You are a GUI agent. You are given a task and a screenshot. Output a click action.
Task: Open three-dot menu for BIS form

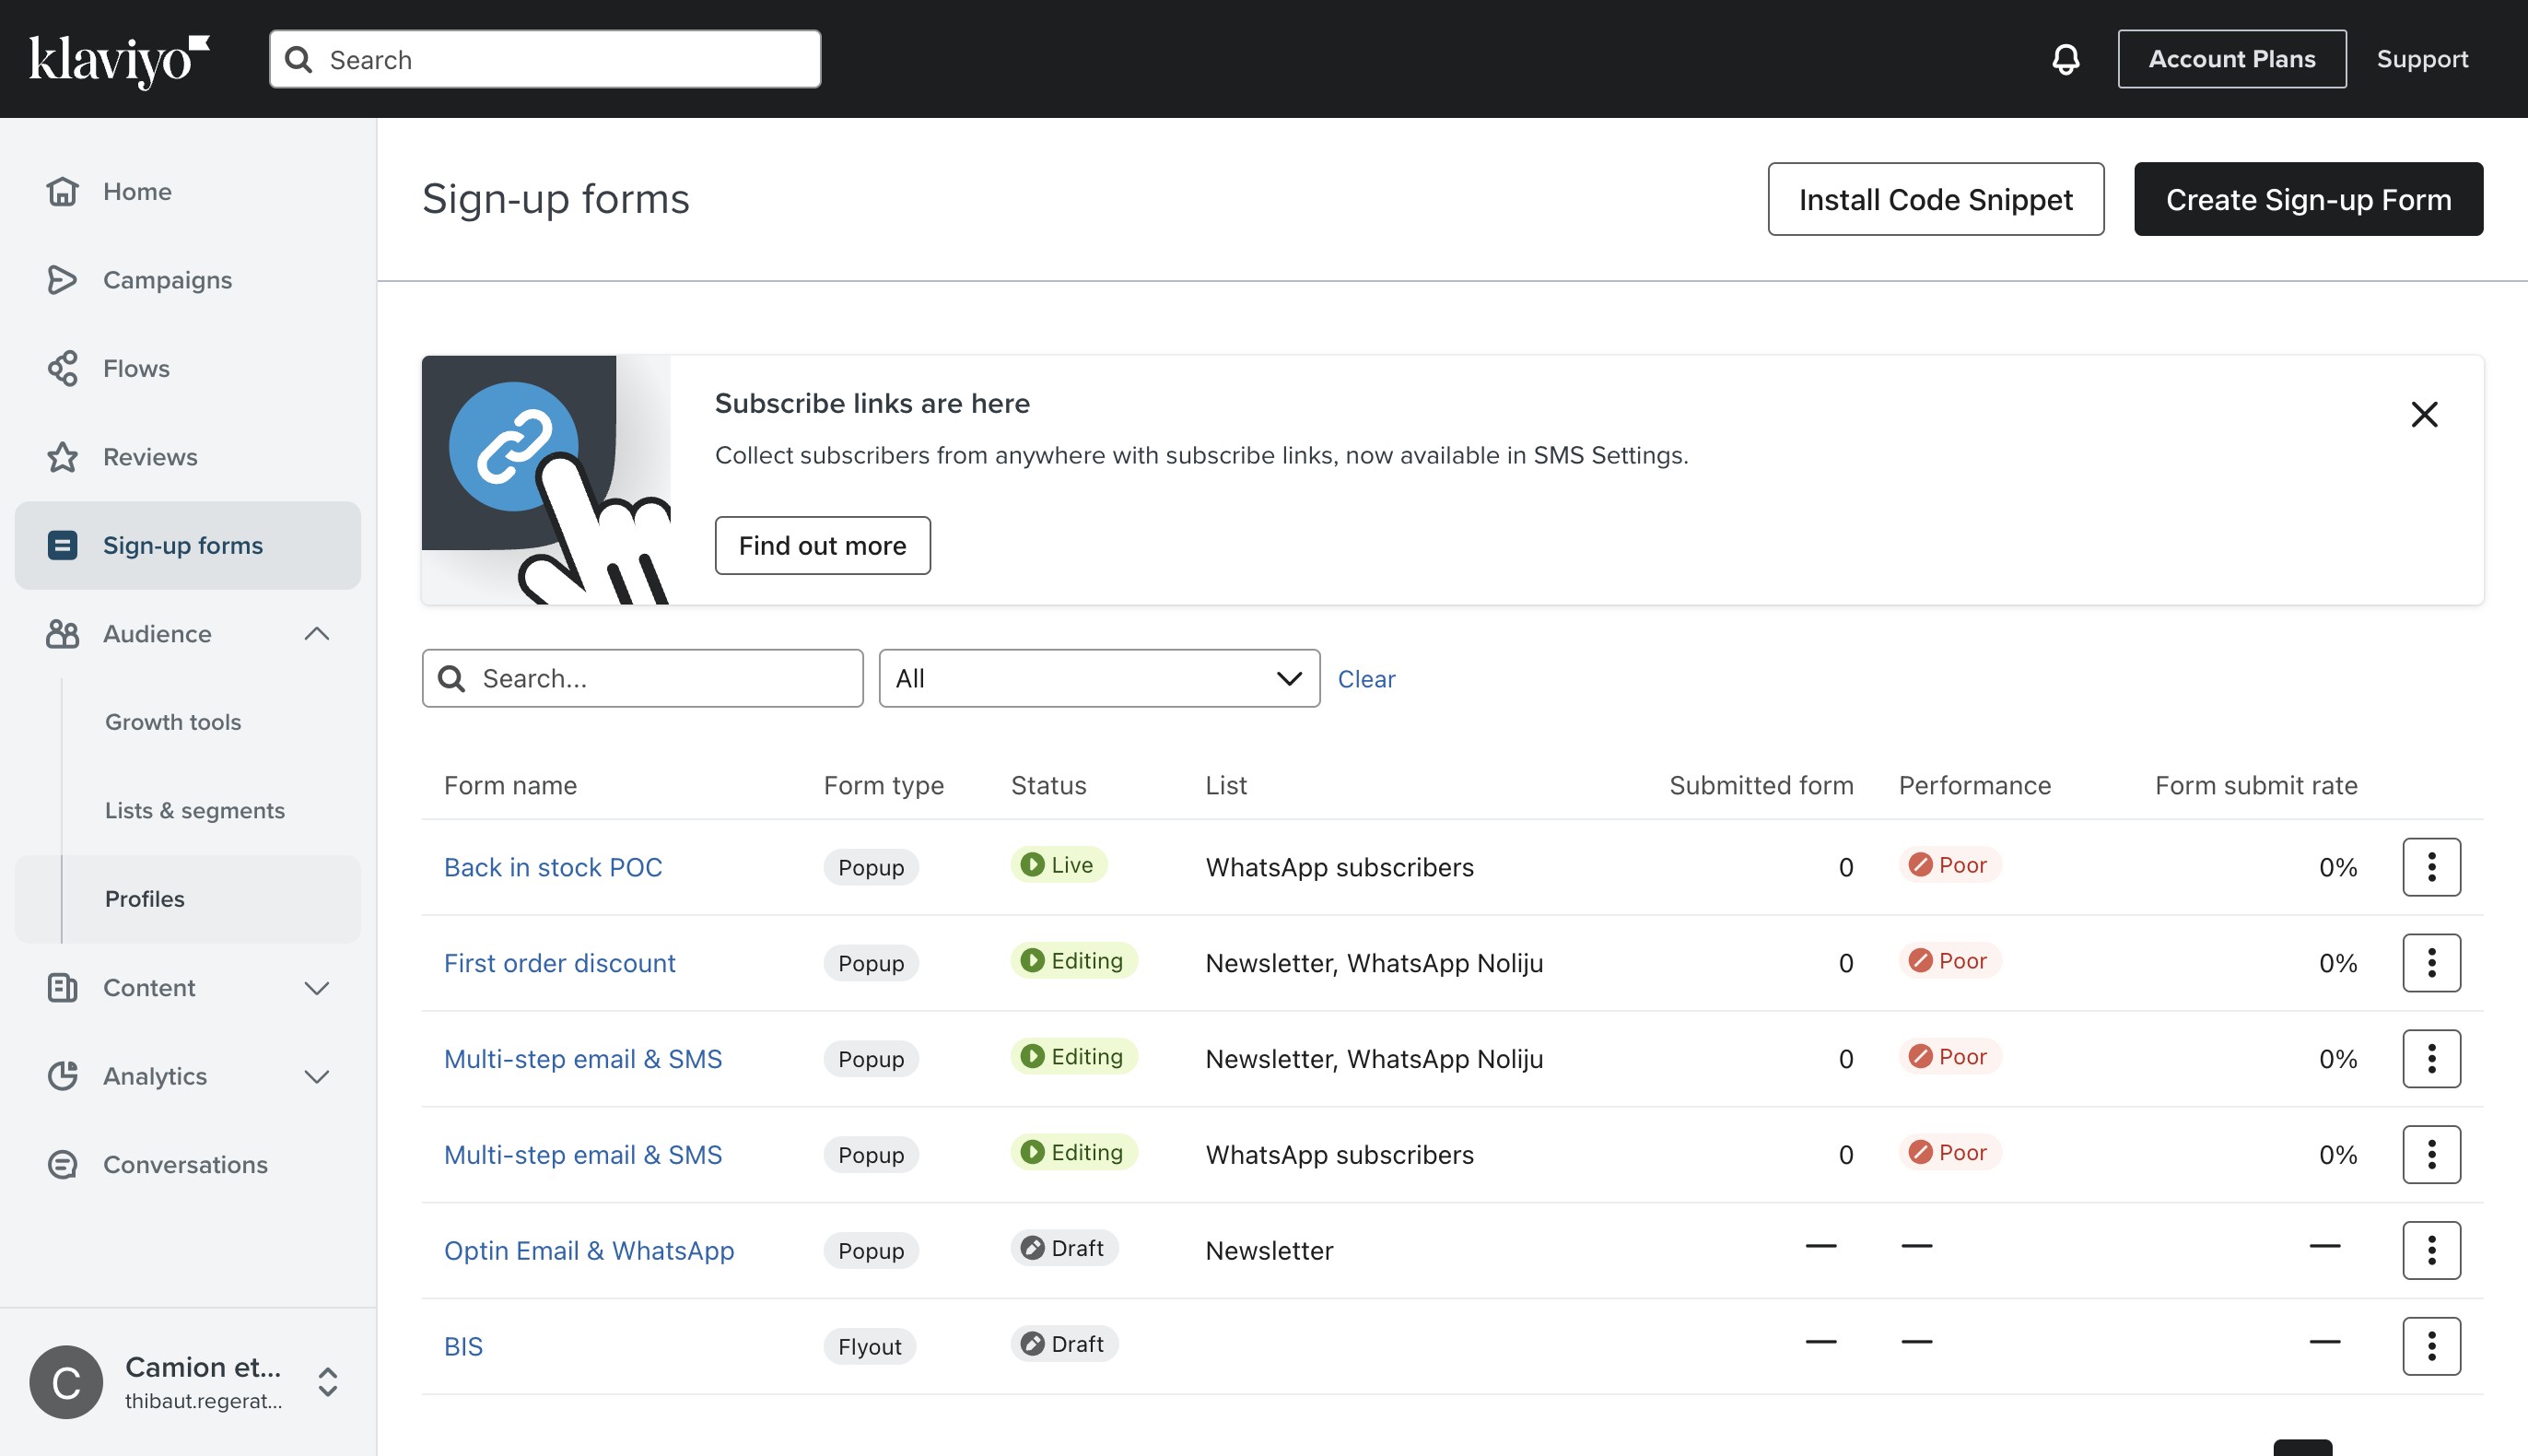pos(2431,1346)
